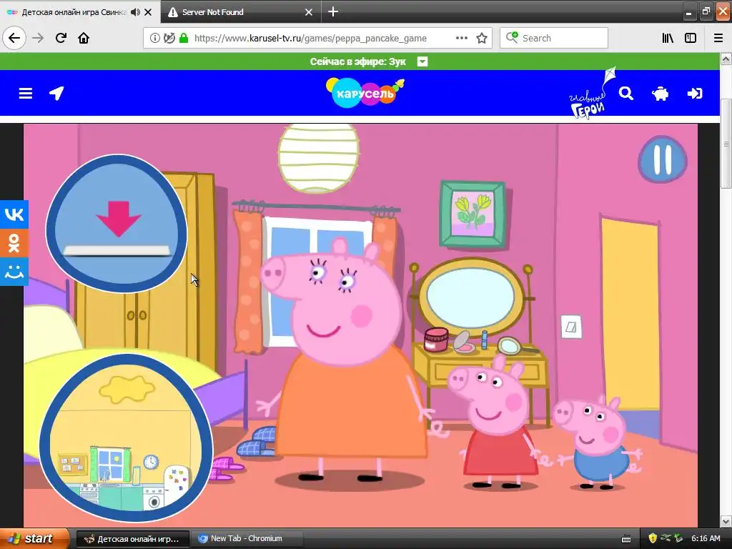Click the paper plane navigation icon

56,93
